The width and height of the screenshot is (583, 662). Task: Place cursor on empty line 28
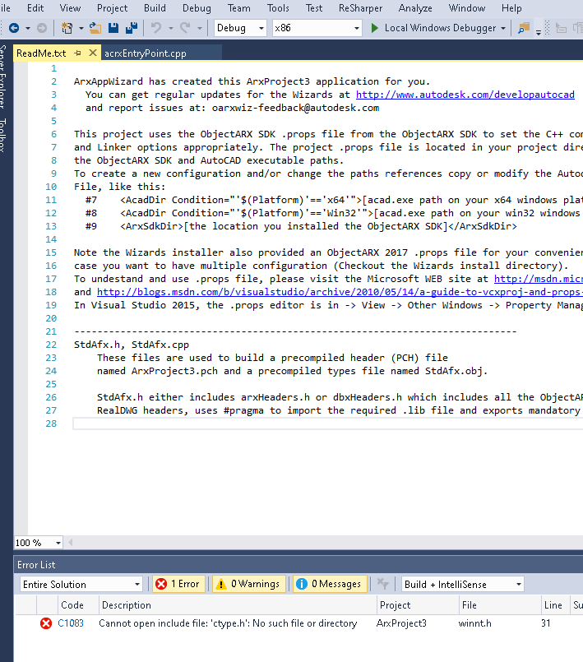click(x=327, y=424)
